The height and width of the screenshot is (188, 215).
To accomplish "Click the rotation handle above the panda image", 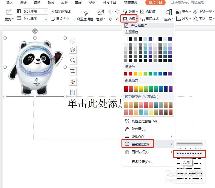I will click(x=35, y=31).
